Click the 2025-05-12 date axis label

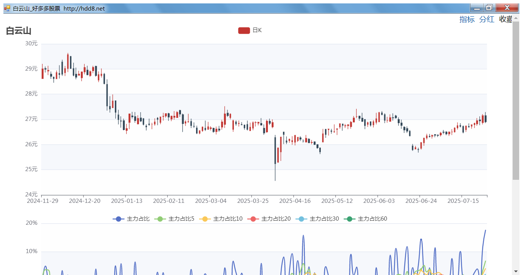[337, 201]
